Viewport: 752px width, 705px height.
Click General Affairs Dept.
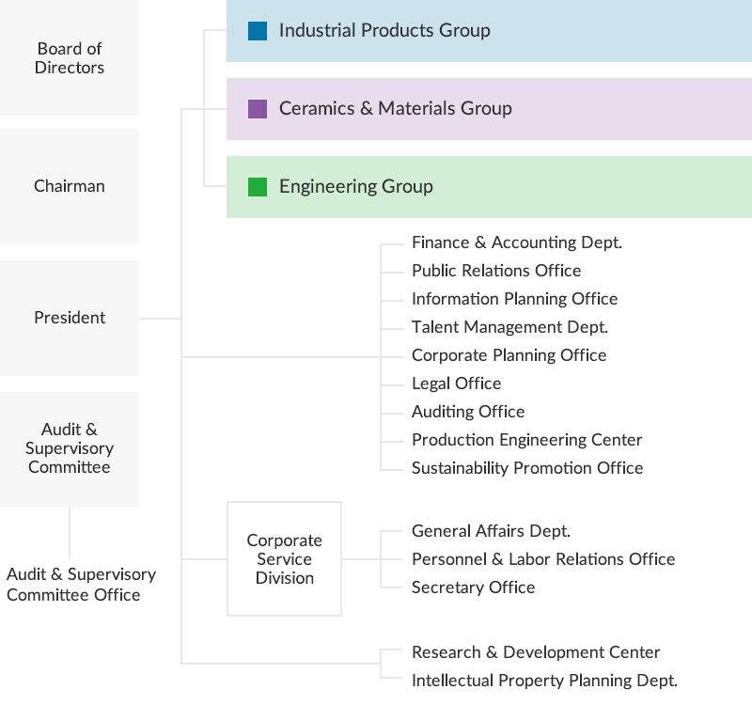pyautogui.click(x=491, y=531)
